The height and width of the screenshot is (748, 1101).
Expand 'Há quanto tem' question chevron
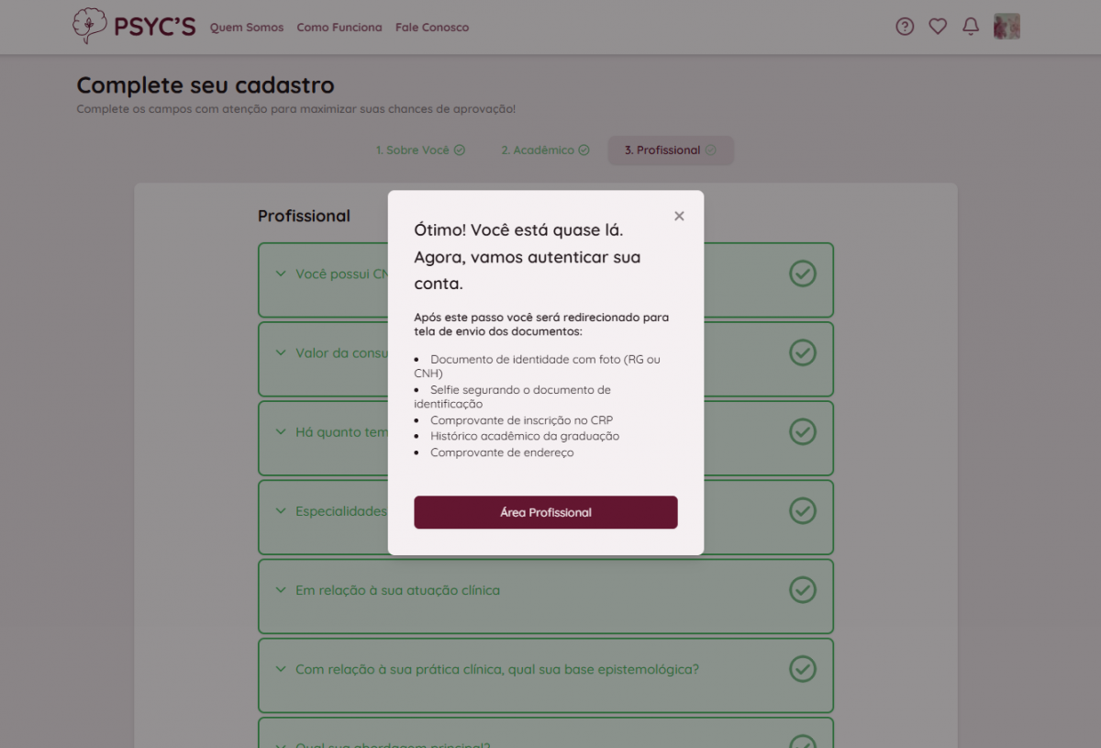click(x=281, y=432)
